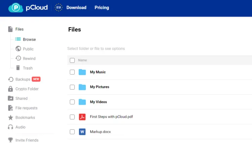This screenshot has height=143, width=252.
Task: Click the My Music folder icon
Action: coord(82,72)
